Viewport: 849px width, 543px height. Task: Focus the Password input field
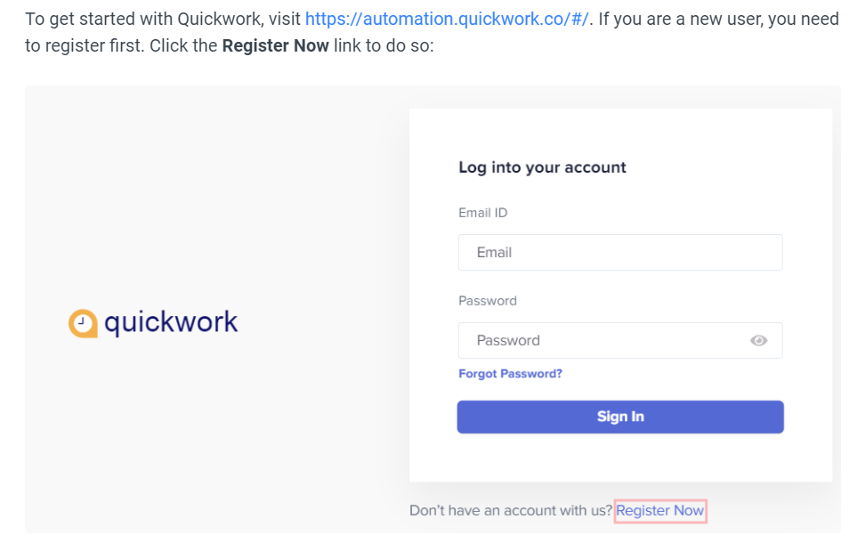620,341
